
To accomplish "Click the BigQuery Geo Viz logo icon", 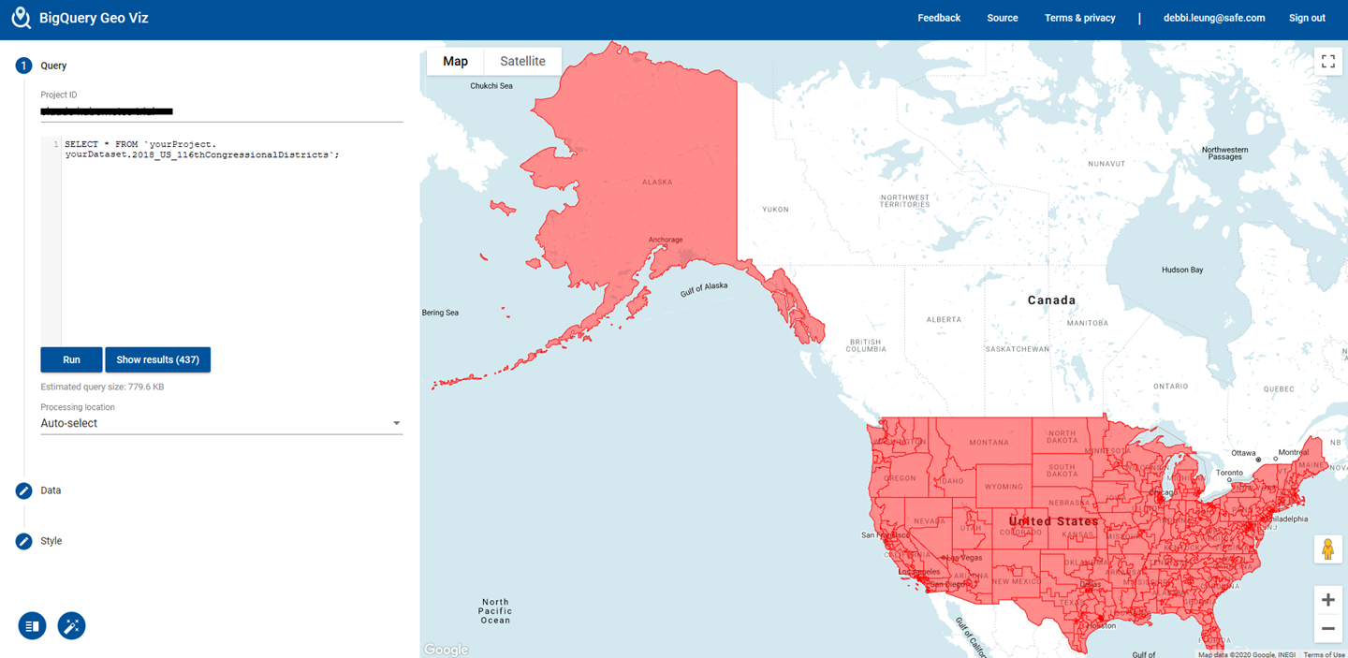I will [21, 18].
